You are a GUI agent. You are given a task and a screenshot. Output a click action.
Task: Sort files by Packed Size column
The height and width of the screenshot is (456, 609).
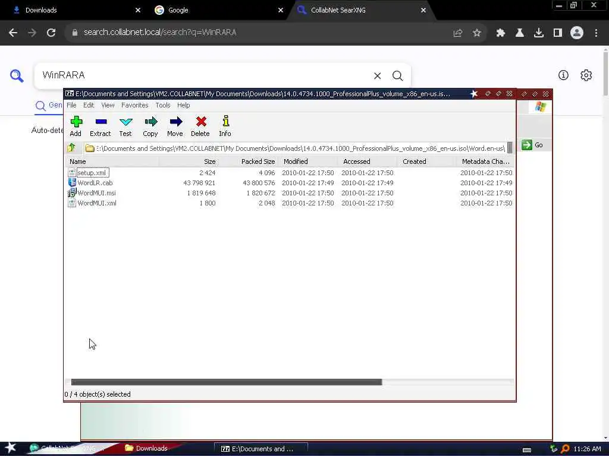[x=248, y=161]
